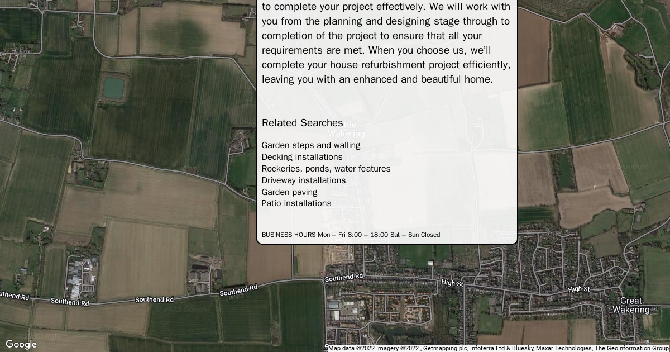Click the Maxar Technologies attribution text
The image size is (670, 352).
point(563,348)
